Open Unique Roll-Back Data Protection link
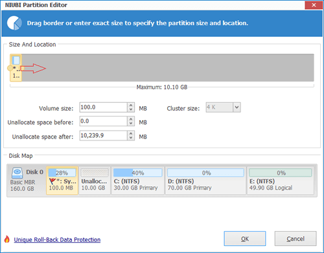 pyautogui.click(x=57, y=239)
